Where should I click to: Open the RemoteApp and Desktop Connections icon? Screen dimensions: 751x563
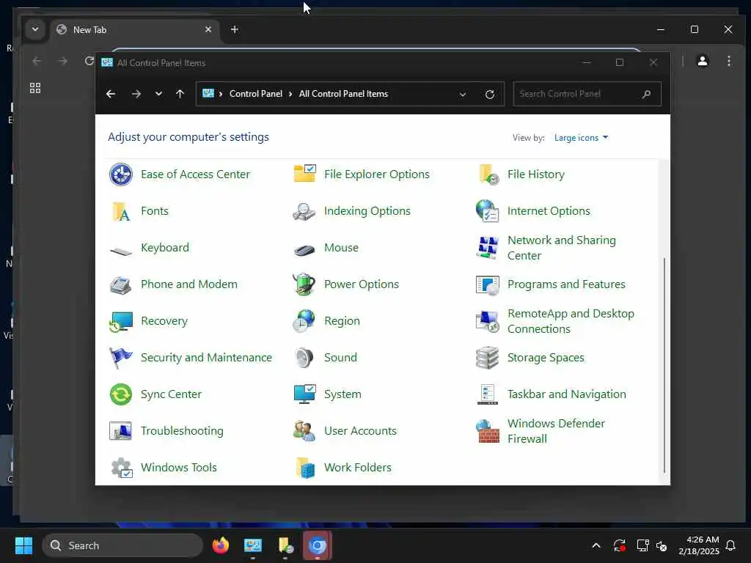pos(488,321)
